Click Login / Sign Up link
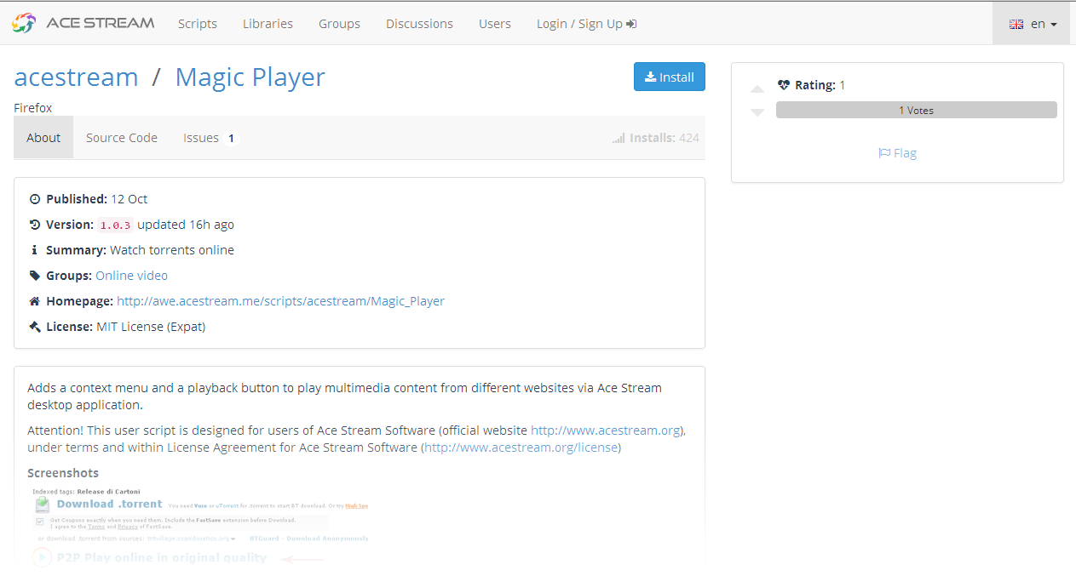The width and height of the screenshot is (1076, 576). click(x=587, y=24)
